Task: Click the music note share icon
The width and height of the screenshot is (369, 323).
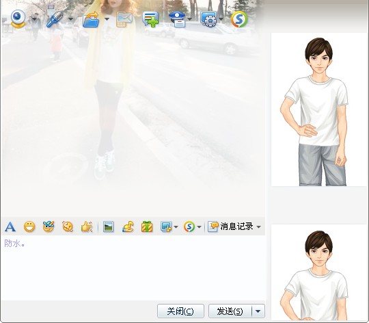Action: (128, 227)
